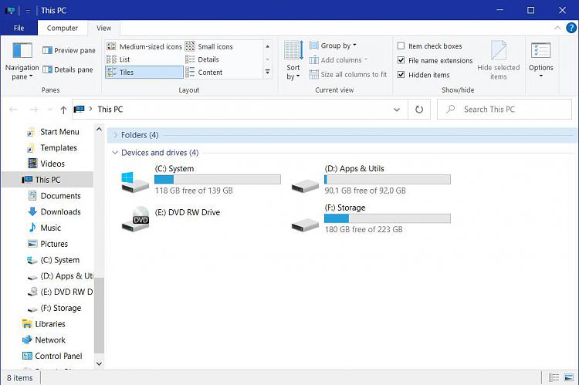
Task: Select the (C:) System drive tile
Action: pos(201,180)
